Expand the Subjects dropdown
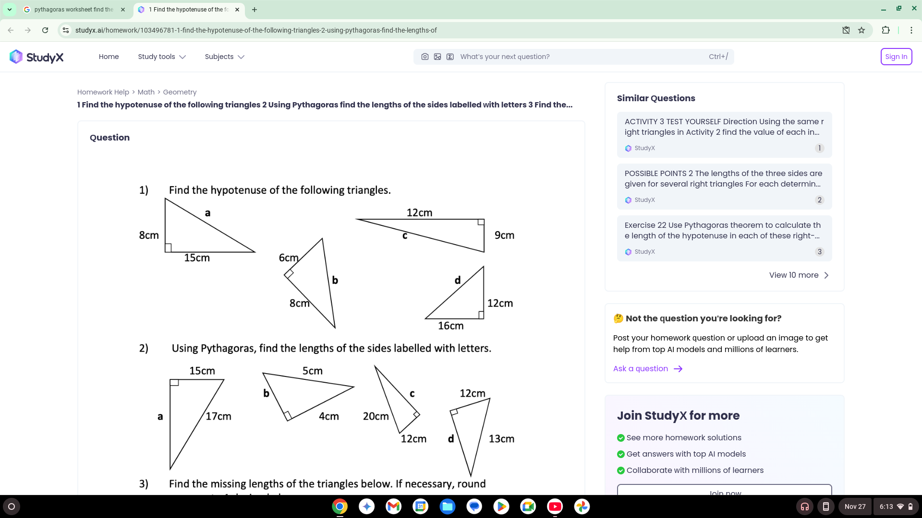The image size is (922, 518). [x=225, y=57]
